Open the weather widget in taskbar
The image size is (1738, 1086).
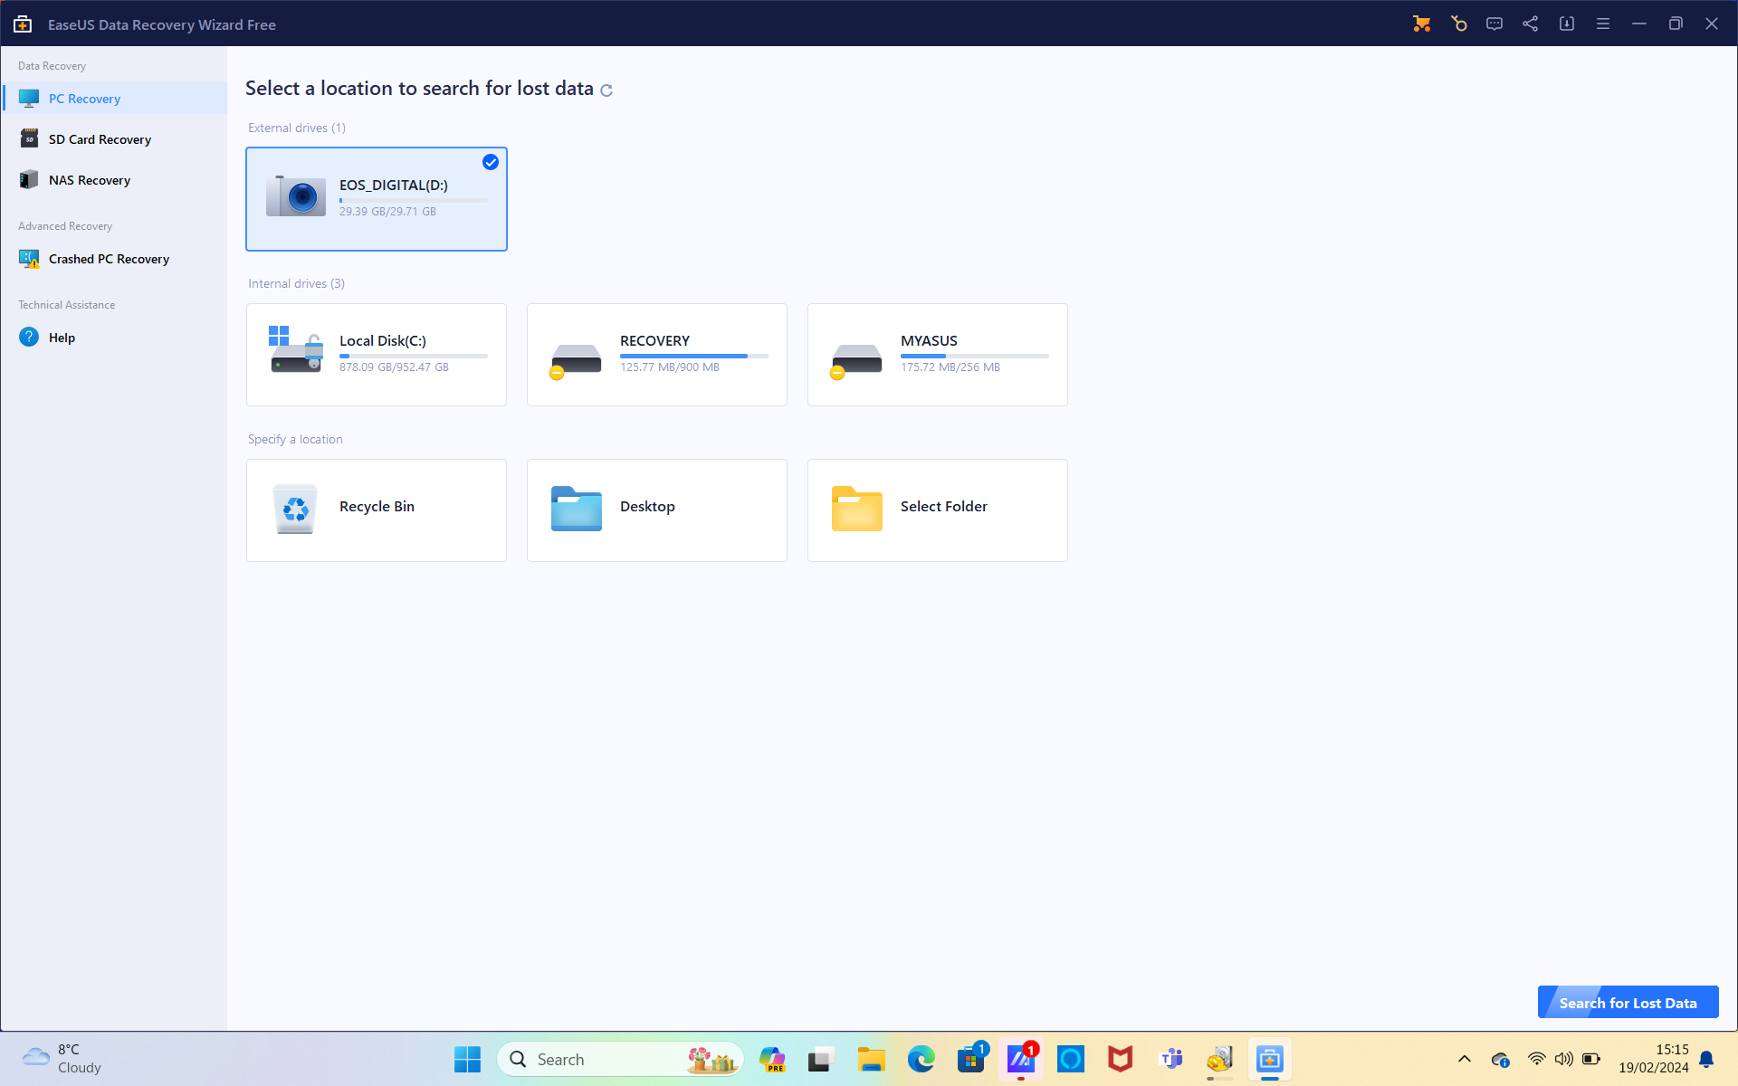coord(59,1058)
